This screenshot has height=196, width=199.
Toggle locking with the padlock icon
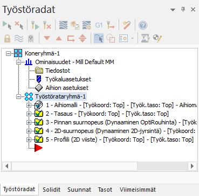pyautogui.click(x=7, y=38)
